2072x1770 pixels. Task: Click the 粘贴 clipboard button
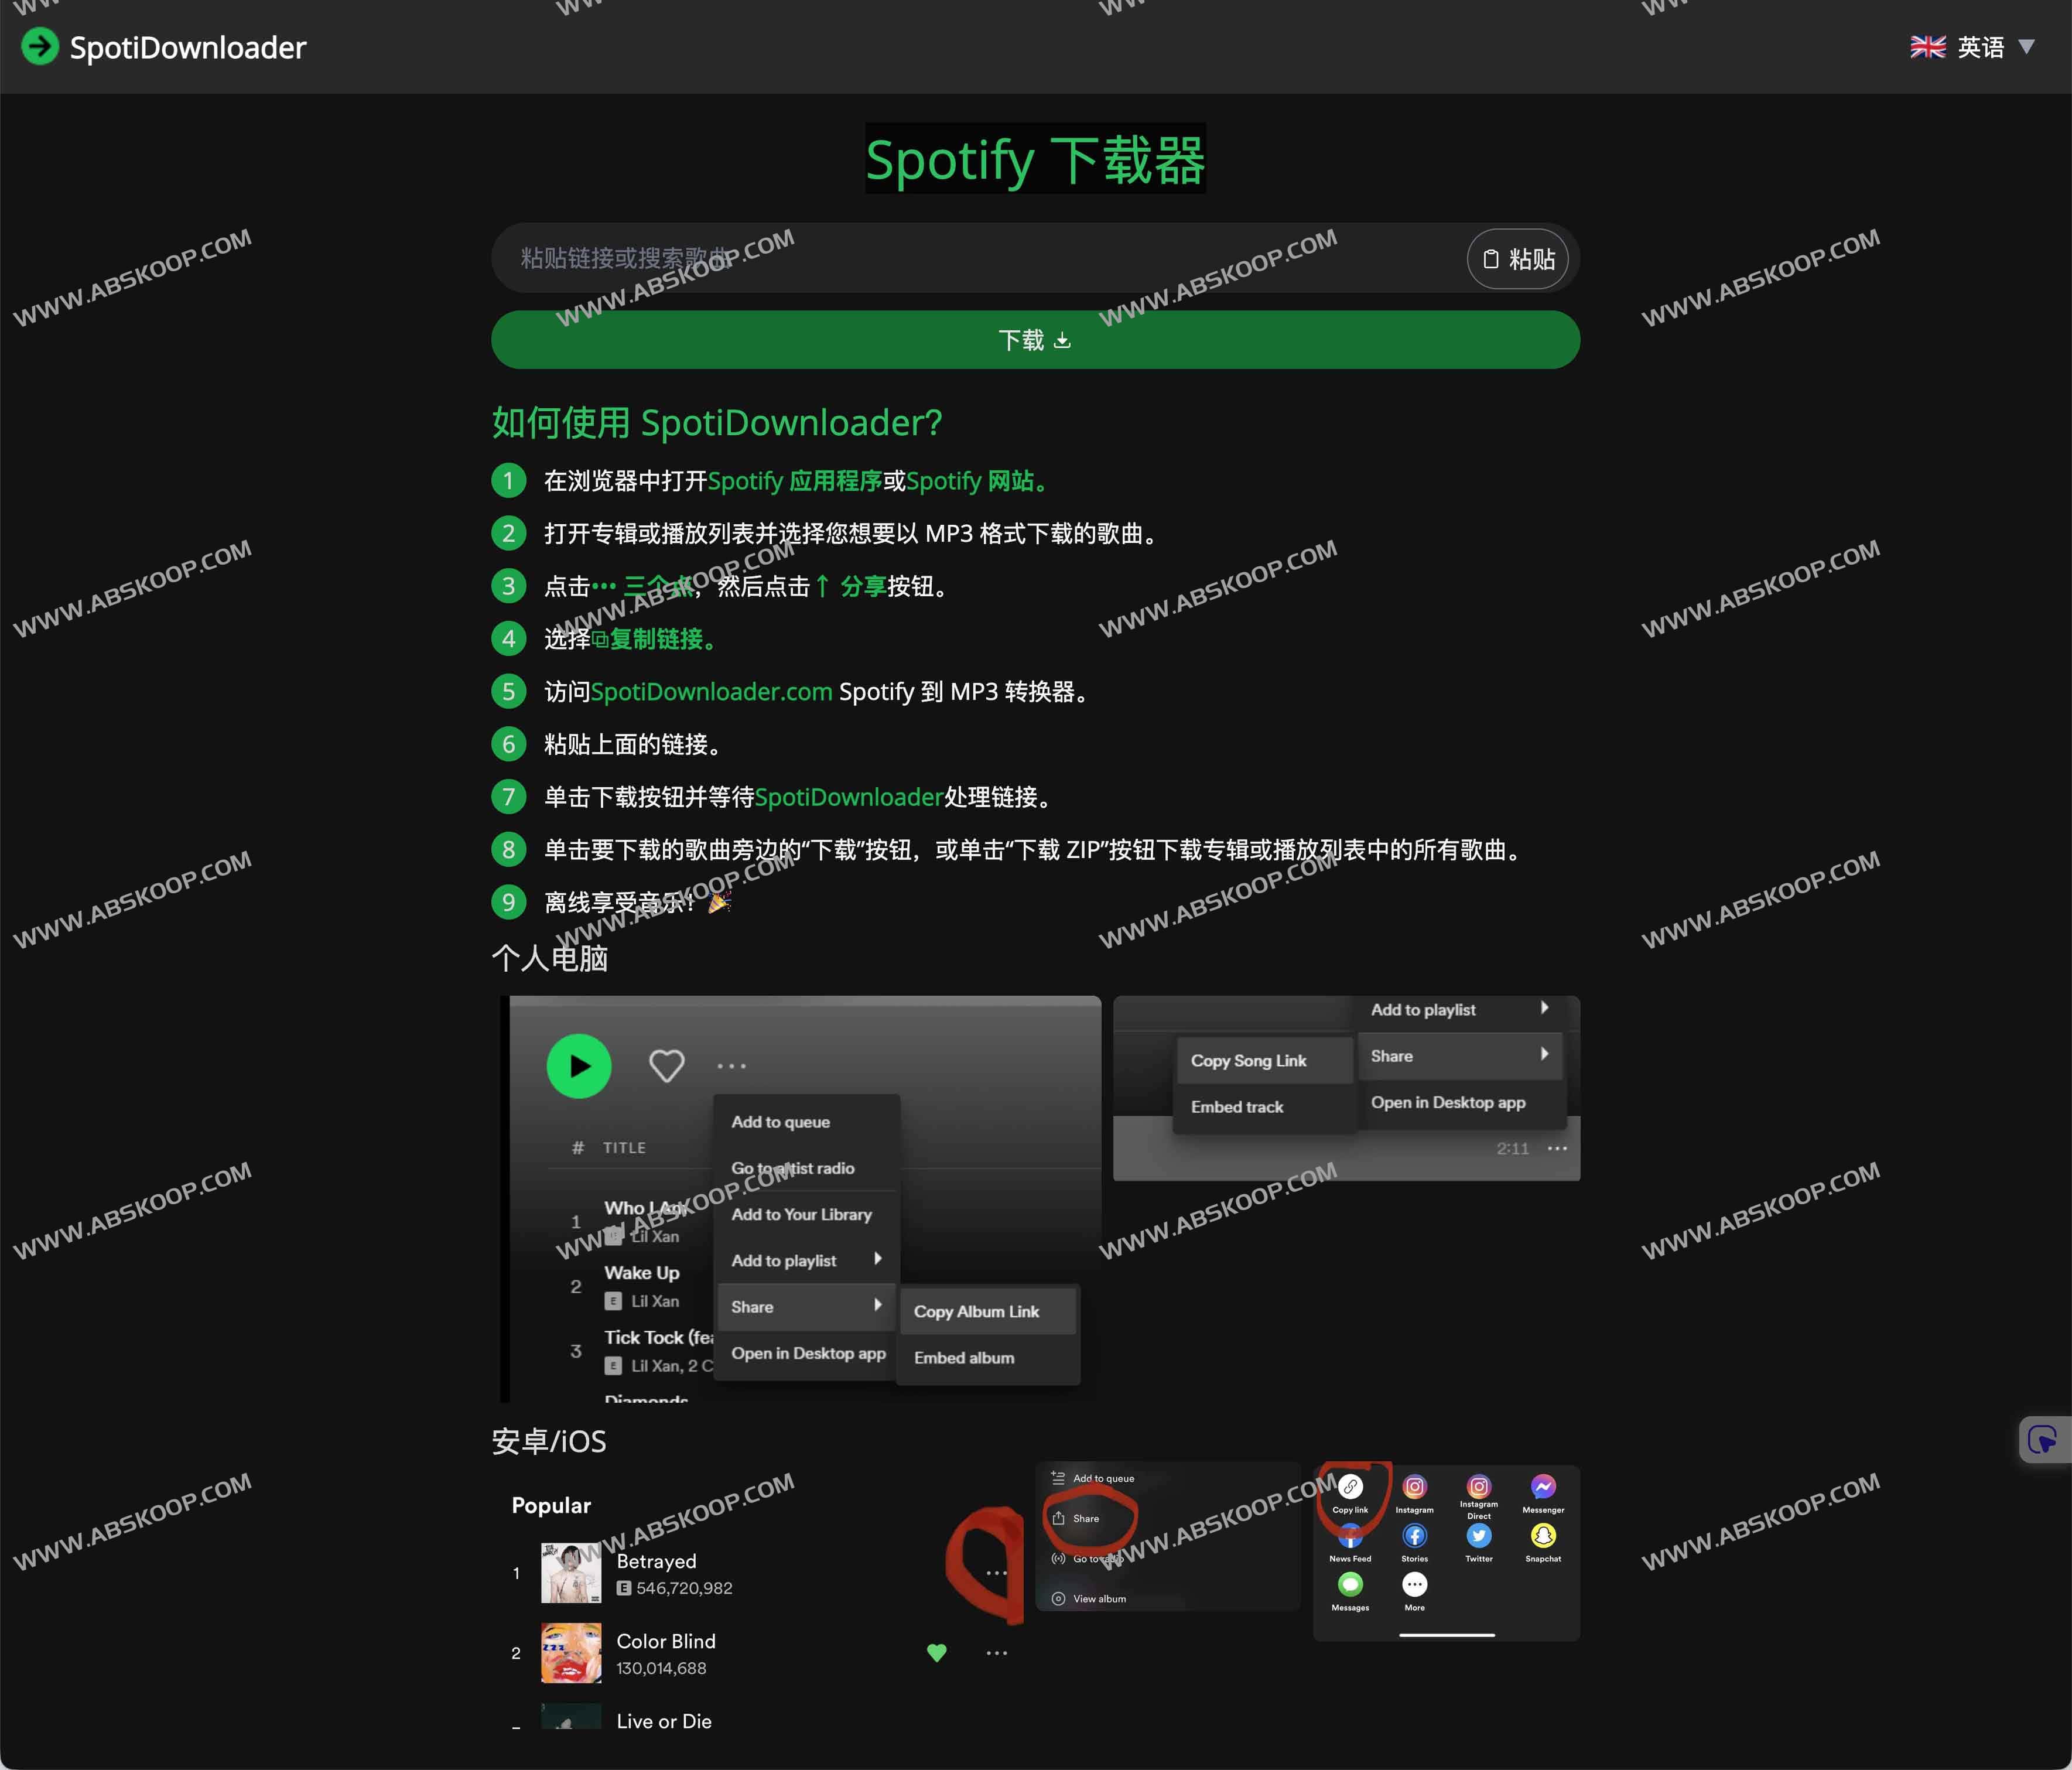[1518, 259]
